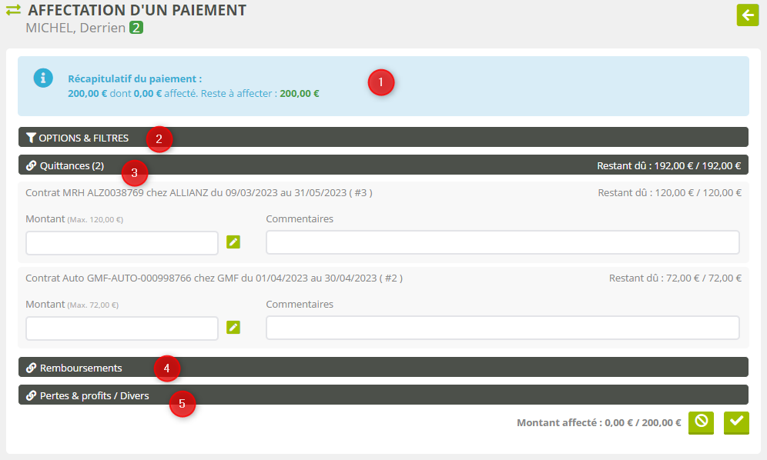Click the green checkmark validate button
767x460 pixels.
tap(736, 422)
